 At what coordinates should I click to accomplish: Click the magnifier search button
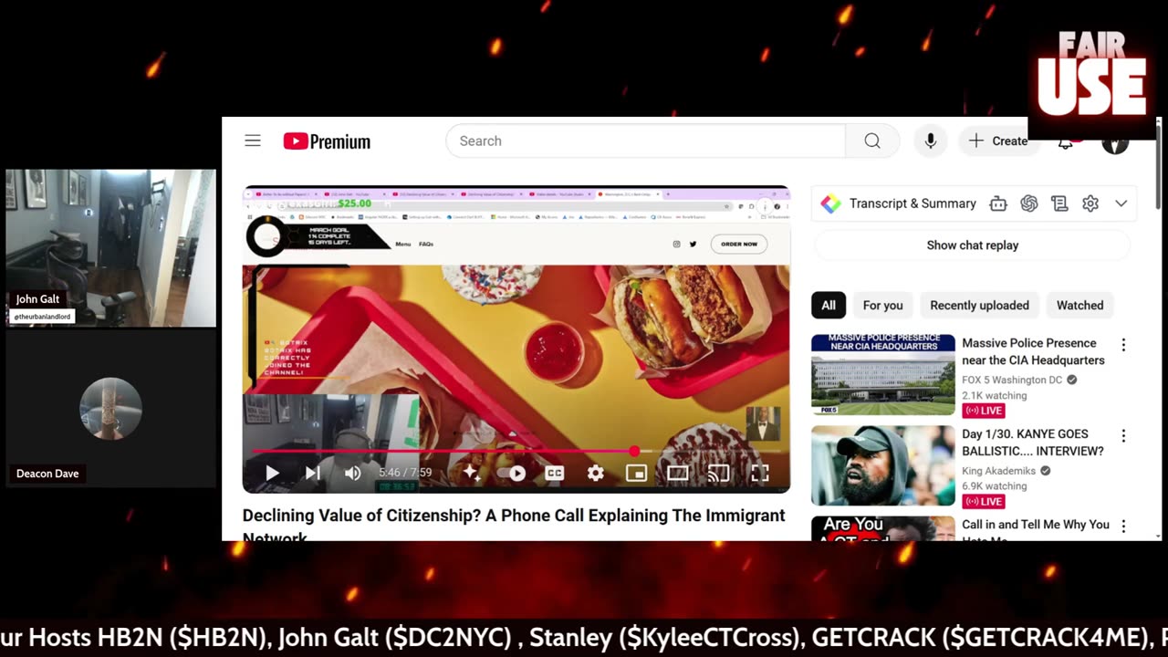[x=872, y=141]
